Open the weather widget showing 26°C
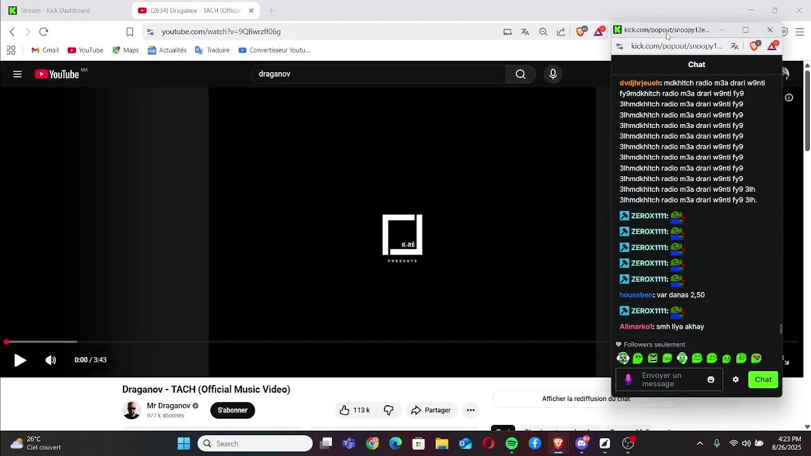This screenshot has height=456, width=811. click(x=36, y=443)
